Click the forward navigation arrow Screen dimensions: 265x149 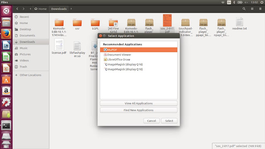pos(24,9)
